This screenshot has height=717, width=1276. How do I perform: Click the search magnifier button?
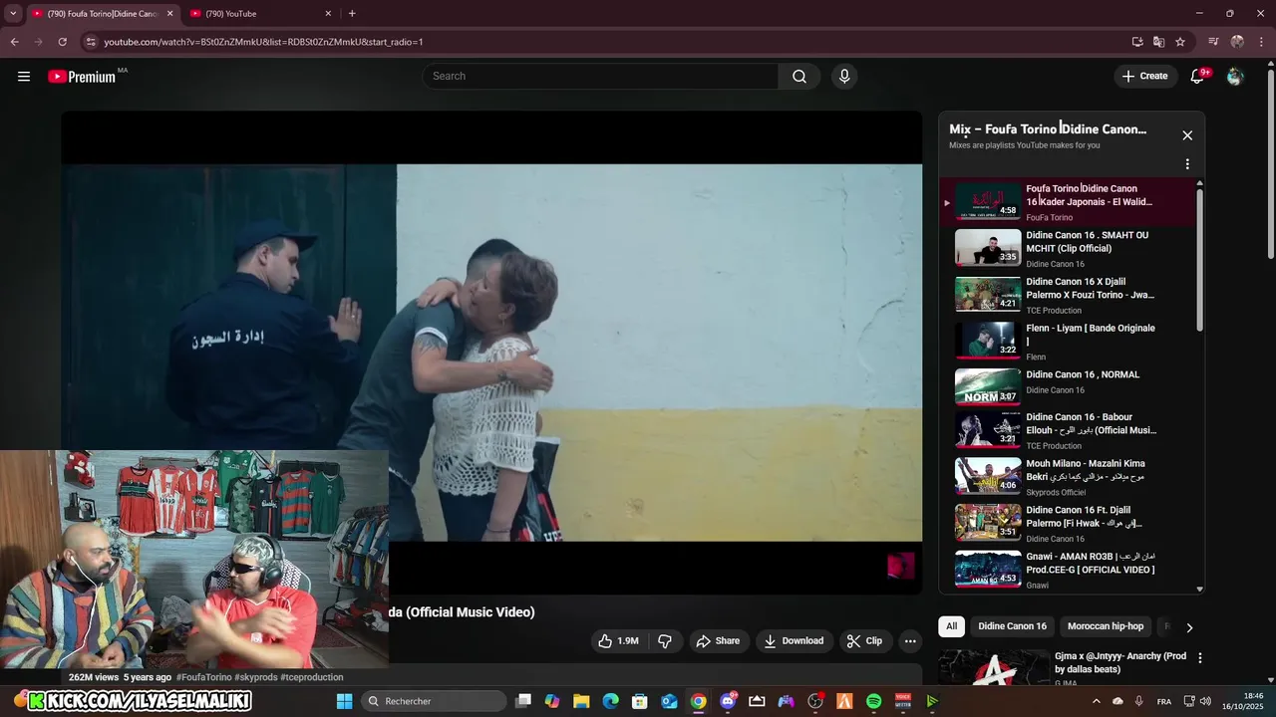click(799, 77)
